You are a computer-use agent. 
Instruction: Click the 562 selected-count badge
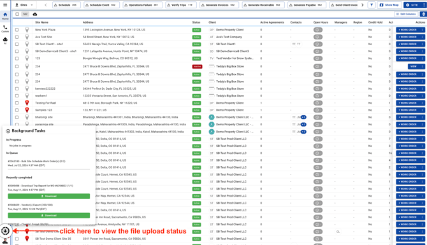pos(25,14)
